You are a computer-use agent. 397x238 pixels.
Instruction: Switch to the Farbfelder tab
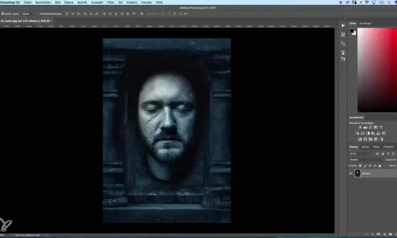coord(365,24)
